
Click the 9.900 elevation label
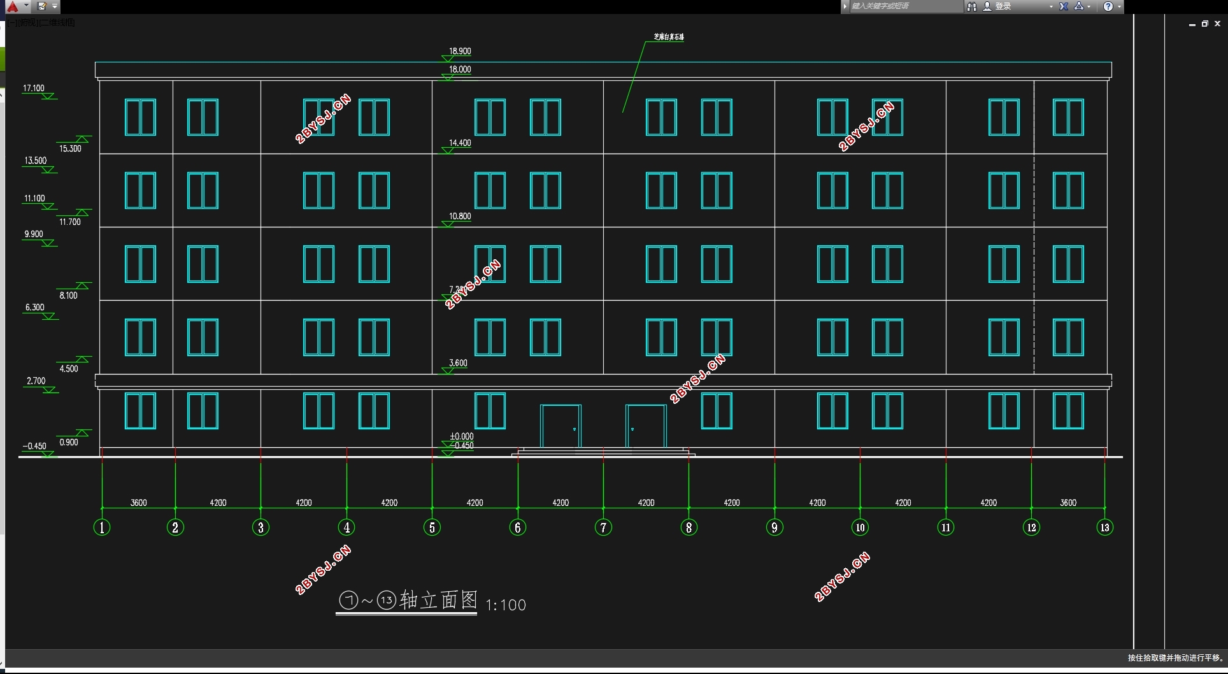point(34,234)
